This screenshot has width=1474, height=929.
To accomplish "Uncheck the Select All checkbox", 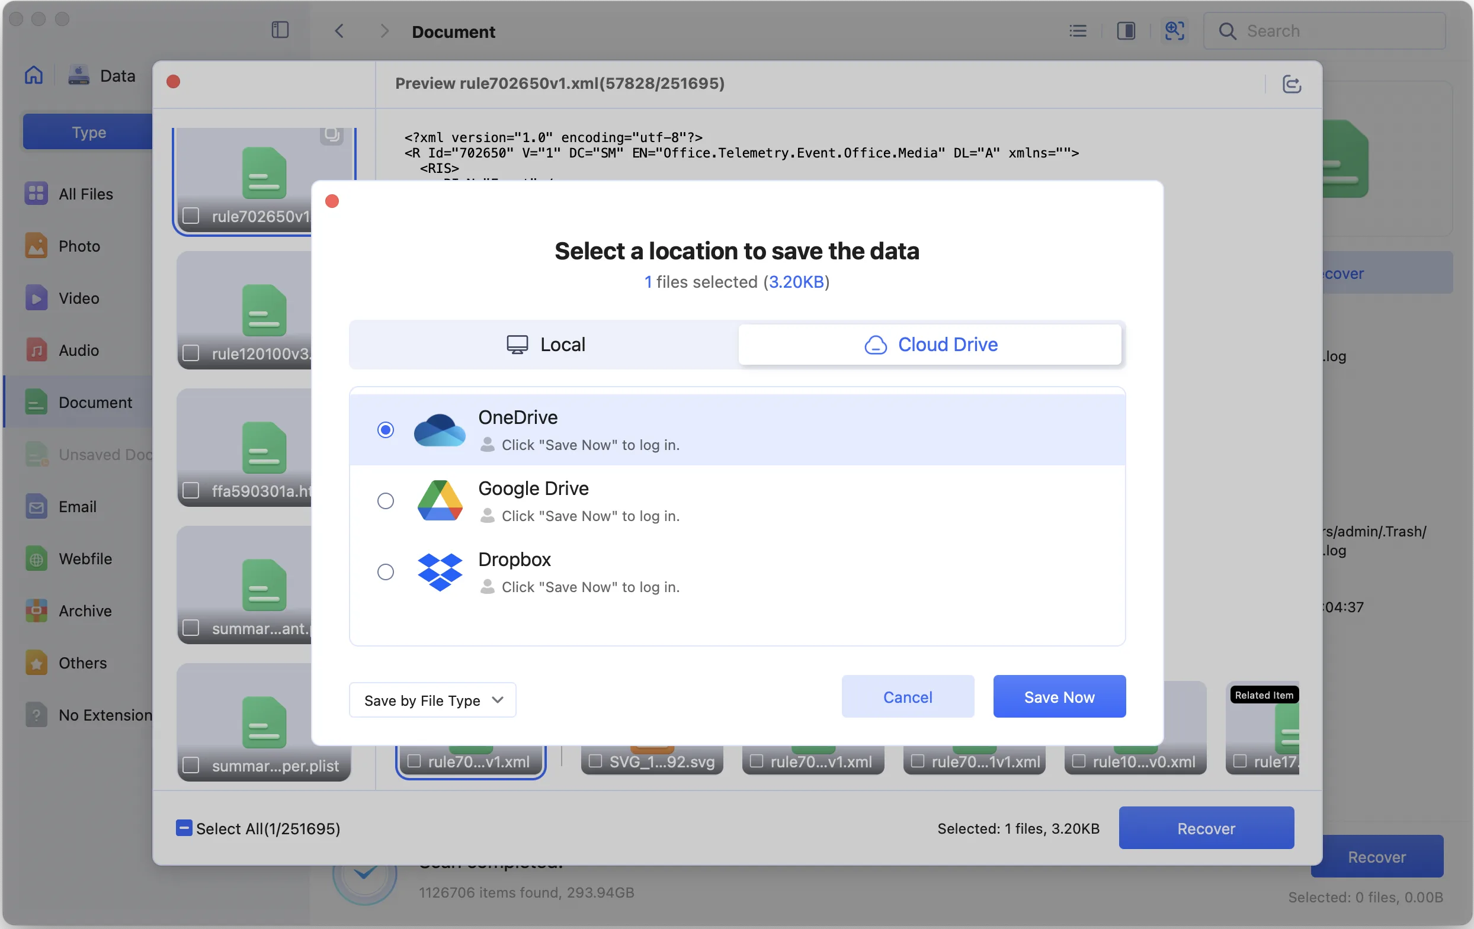I will pyautogui.click(x=184, y=828).
